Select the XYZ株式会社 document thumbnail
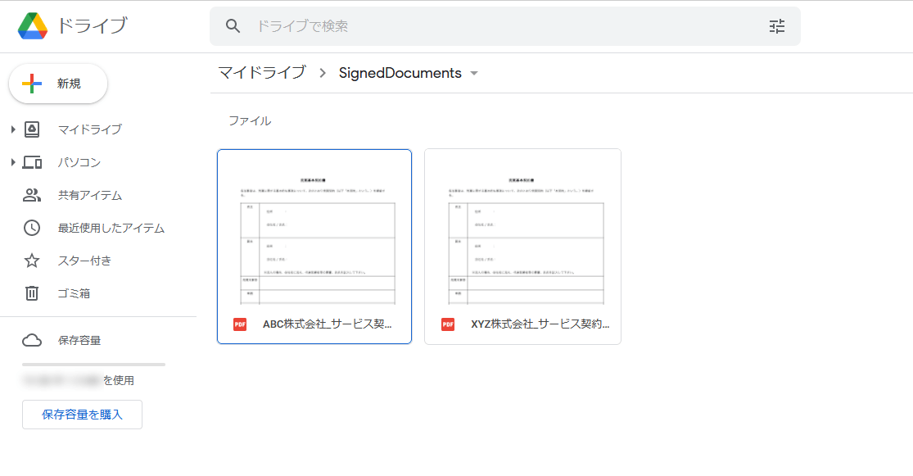 coord(522,229)
